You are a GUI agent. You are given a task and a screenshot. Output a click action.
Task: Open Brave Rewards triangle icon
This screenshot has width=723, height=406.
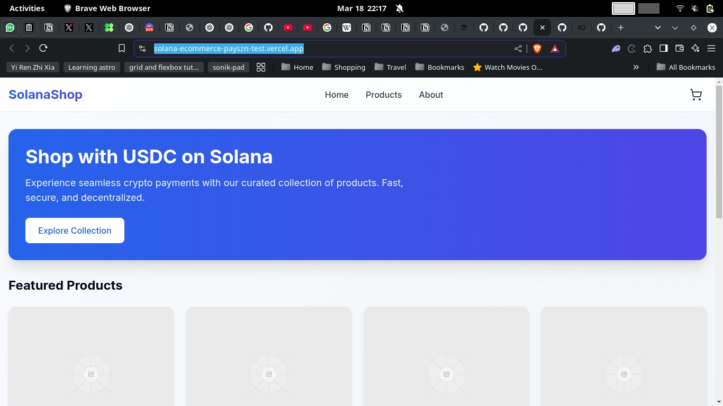555,49
